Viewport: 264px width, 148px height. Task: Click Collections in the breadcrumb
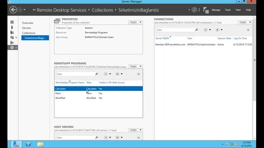[x=102, y=10]
